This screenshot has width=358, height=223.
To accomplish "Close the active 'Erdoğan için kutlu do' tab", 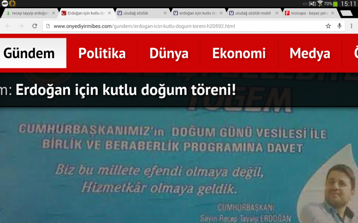I will point(109,13).
